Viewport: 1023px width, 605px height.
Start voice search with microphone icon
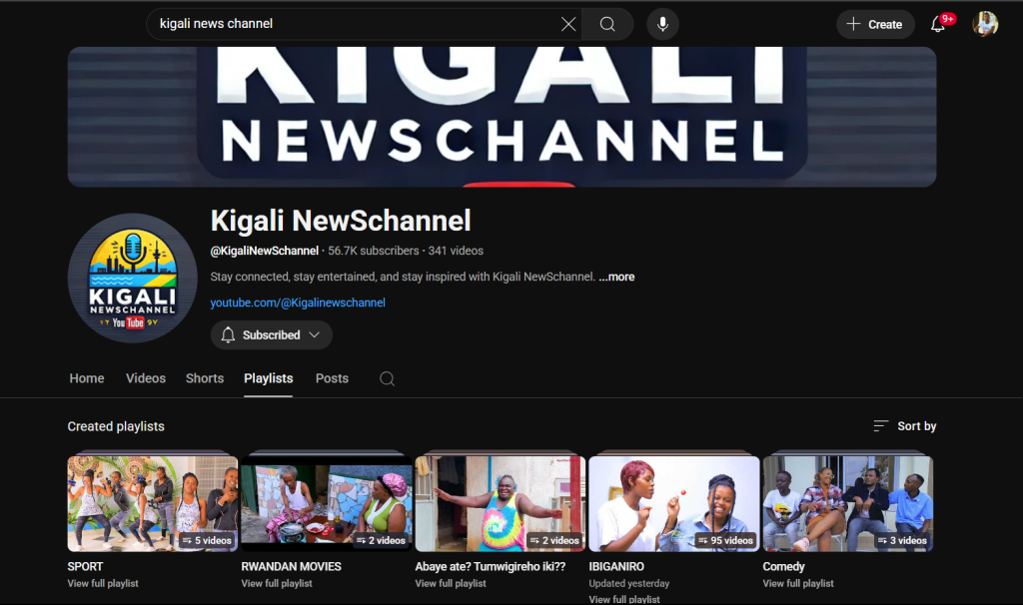662,24
